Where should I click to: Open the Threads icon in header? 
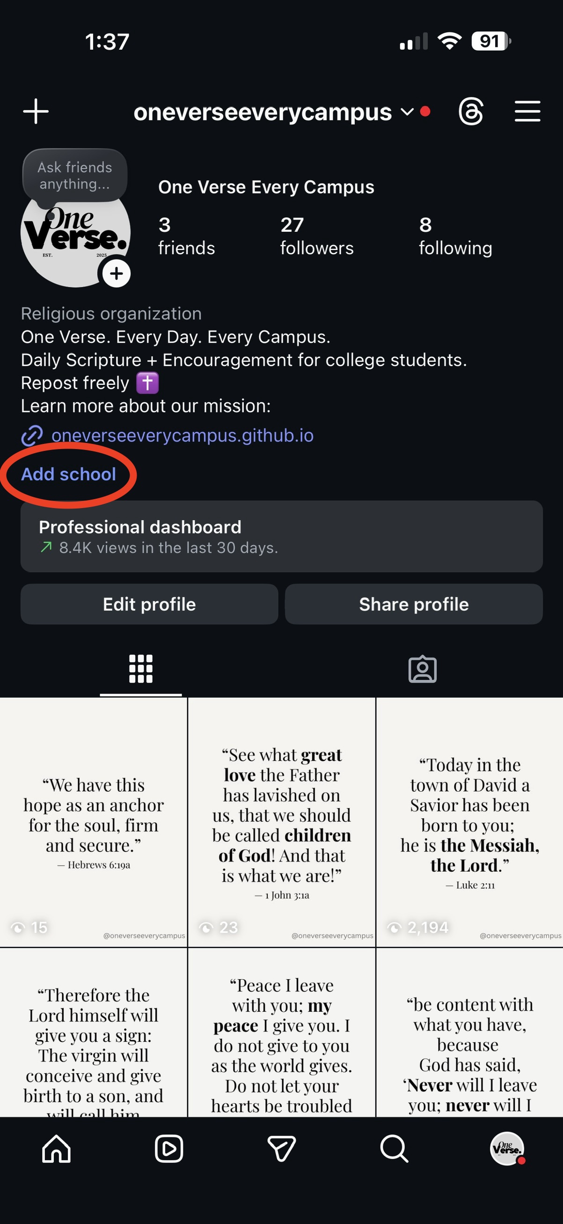click(470, 111)
